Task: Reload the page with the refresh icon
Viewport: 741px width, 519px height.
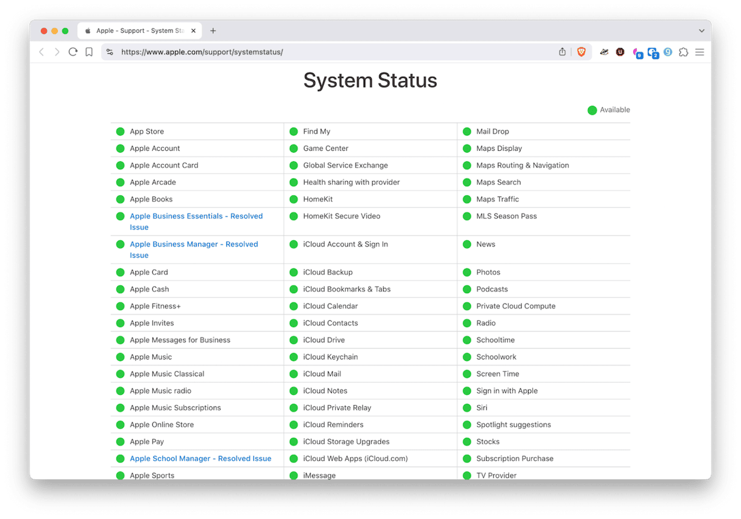Action: tap(73, 52)
